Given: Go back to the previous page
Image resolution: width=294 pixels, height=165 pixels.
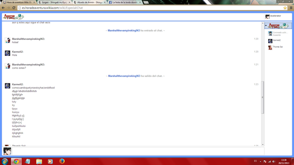Looking at the screenshot, I should (3, 8).
